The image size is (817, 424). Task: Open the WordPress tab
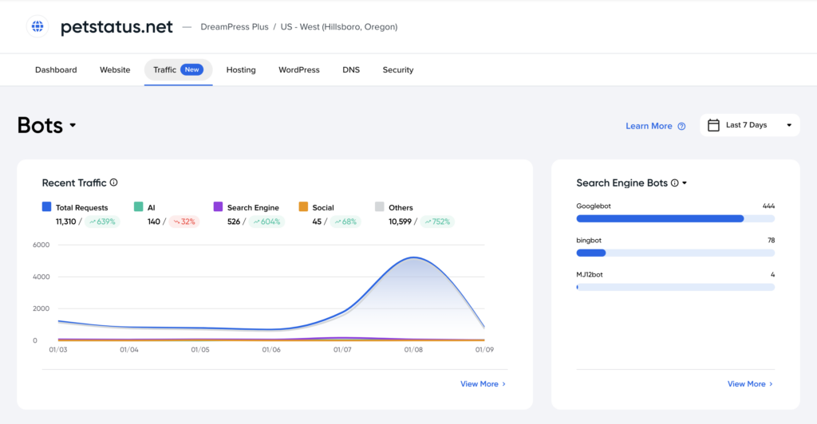coord(299,69)
